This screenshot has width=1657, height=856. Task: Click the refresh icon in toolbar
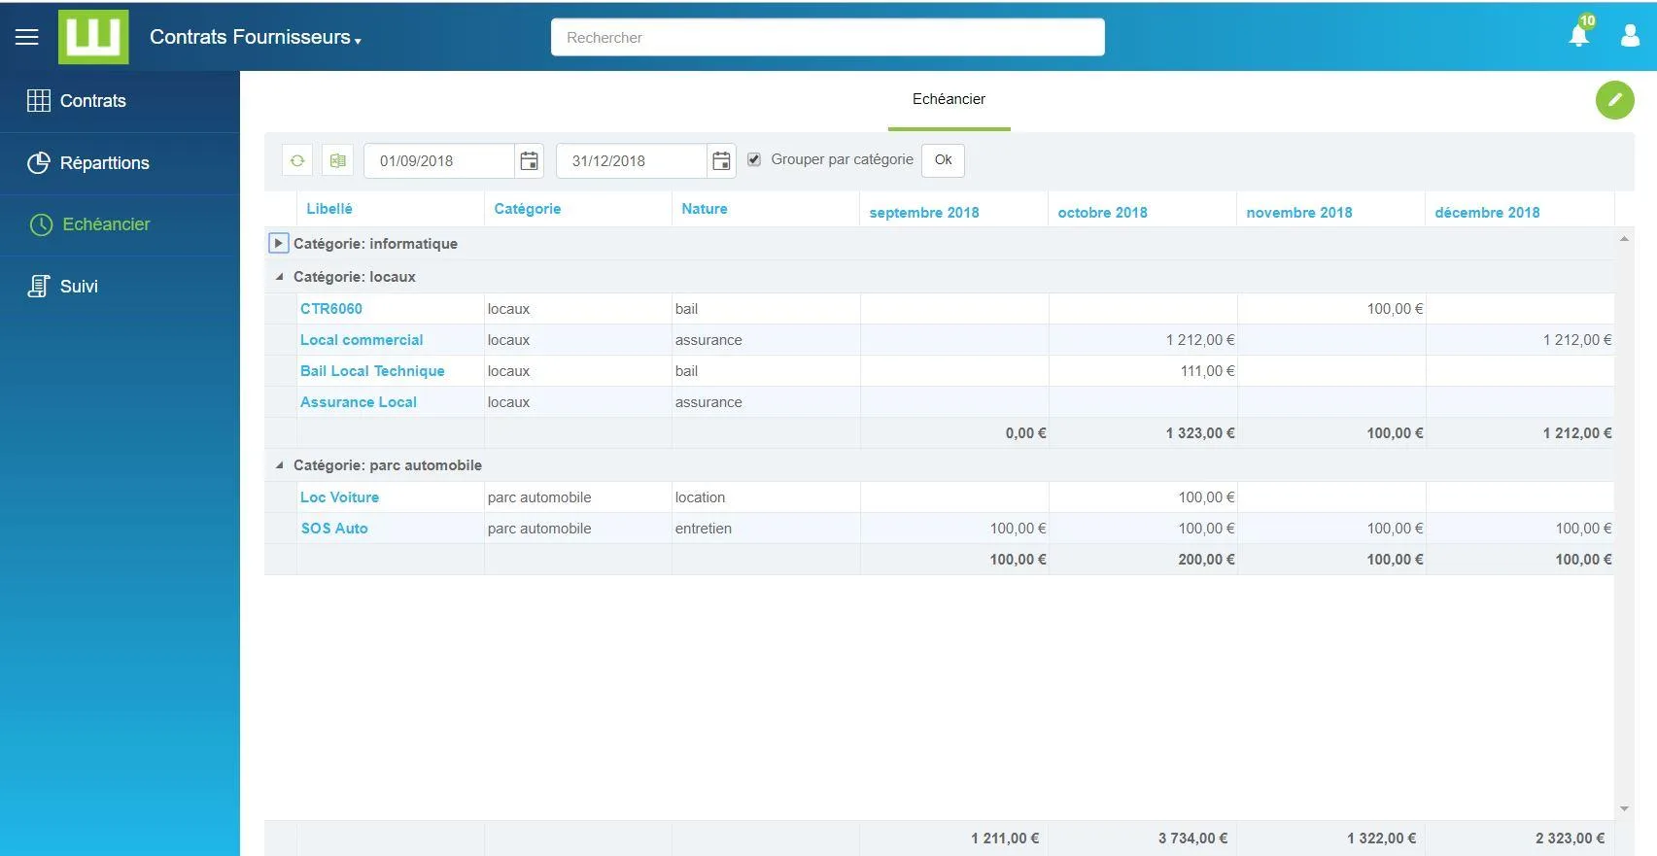pyautogui.click(x=297, y=160)
